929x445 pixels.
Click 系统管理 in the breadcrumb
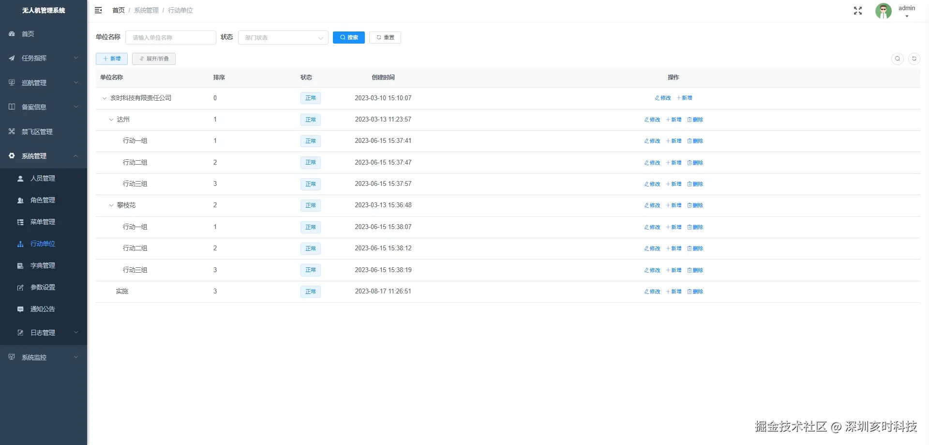[x=146, y=10]
